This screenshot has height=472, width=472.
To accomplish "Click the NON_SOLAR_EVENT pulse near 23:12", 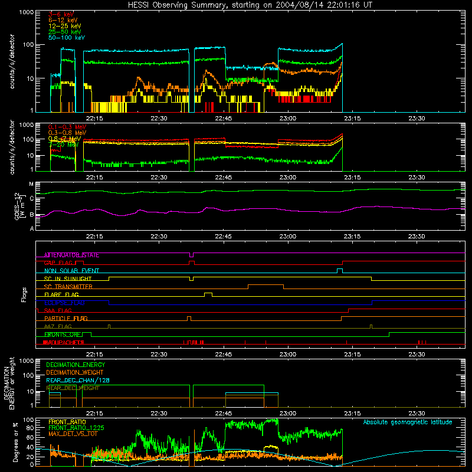I will (340, 270).
